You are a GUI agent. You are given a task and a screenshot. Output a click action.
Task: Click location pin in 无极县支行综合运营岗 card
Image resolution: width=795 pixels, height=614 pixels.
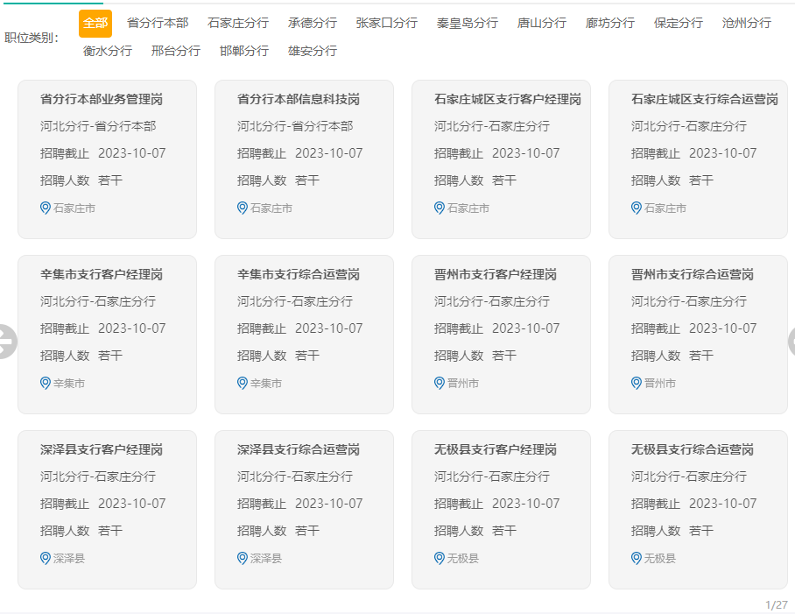coord(637,558)
